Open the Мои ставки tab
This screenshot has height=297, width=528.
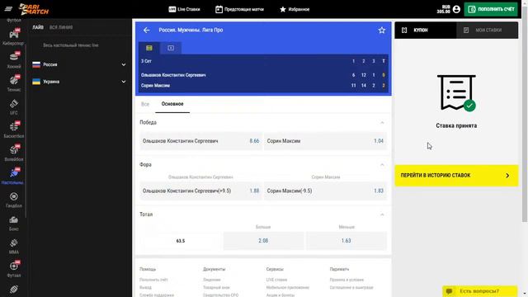[x=488, y=31]
